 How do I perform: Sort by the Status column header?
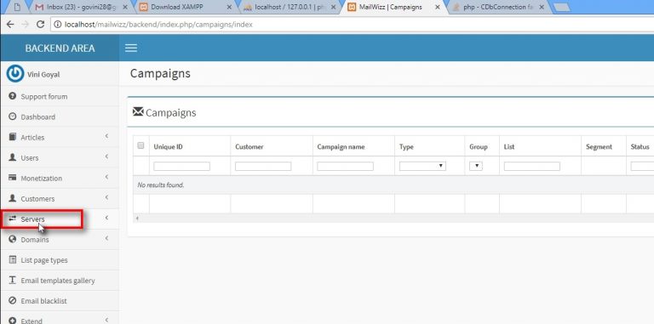640,146
